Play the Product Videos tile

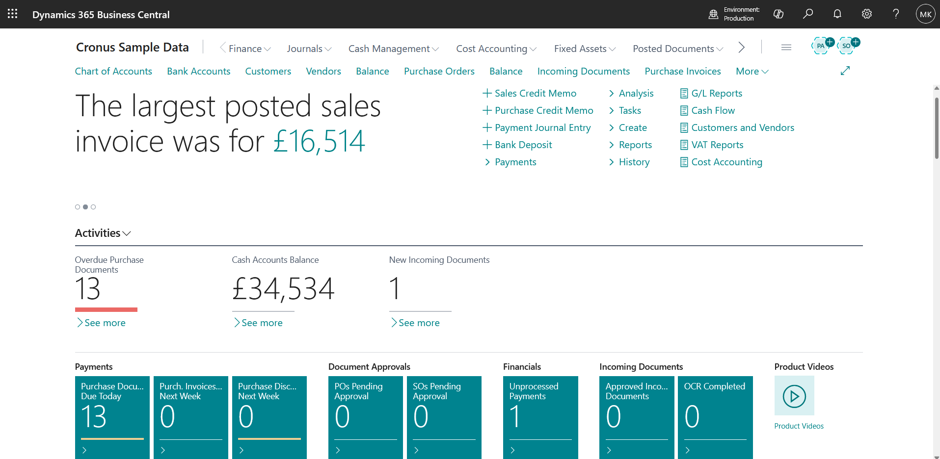[794, 396]
